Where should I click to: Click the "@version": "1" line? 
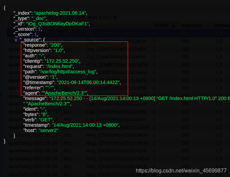40,77
